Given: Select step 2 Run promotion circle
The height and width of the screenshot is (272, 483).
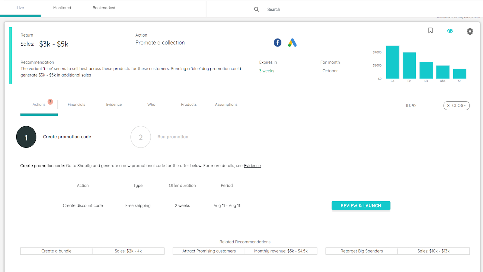Looking at the screenshot, I should pos(141,137).
